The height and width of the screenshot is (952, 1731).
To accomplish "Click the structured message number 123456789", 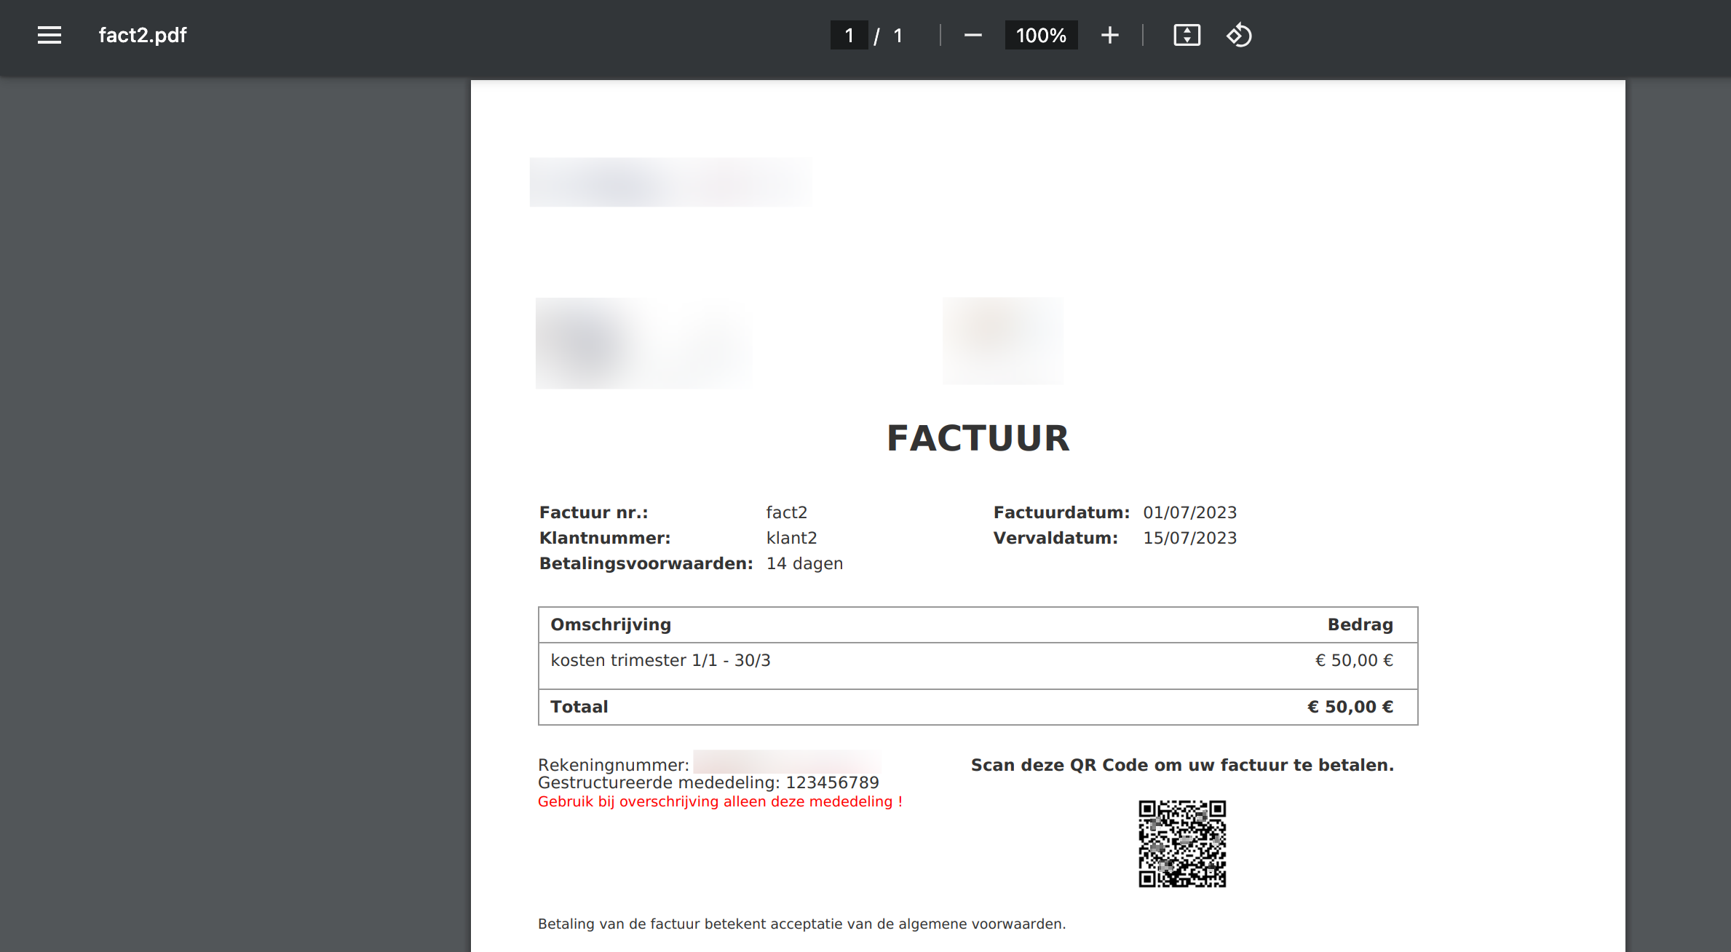I will click(x=832, y=782).
